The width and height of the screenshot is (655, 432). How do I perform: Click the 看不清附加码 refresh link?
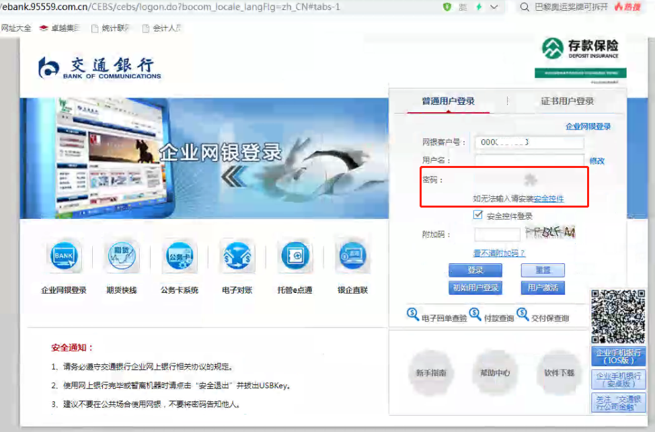point(499,253)
